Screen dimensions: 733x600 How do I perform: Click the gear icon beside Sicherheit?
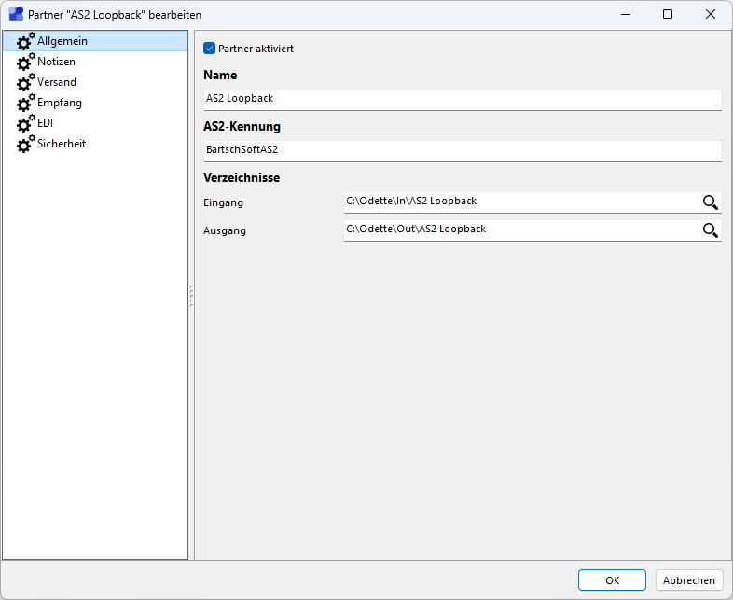(x=25, y=145)
